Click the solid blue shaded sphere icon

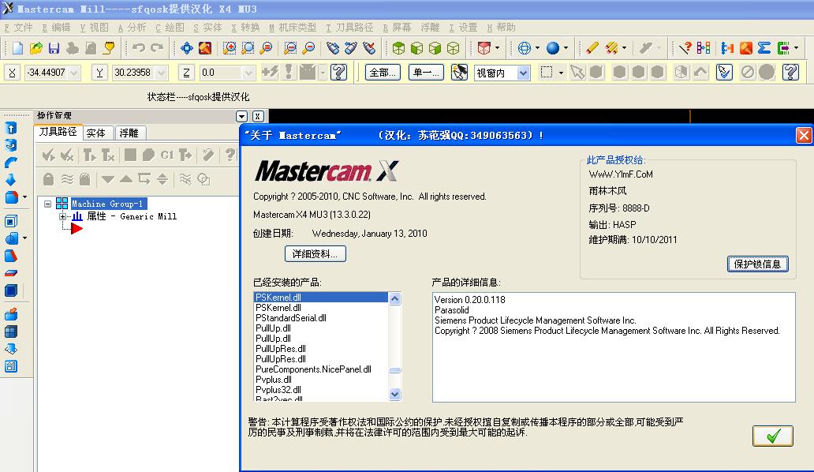[x=553, y=48]
